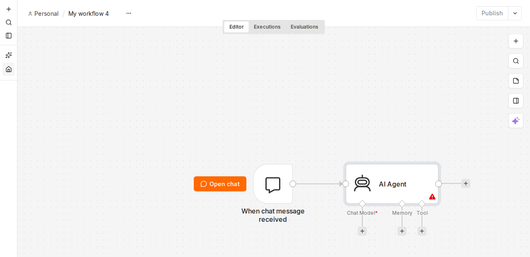Click the red warning triangle on AI Agent

tap(432, 196)
